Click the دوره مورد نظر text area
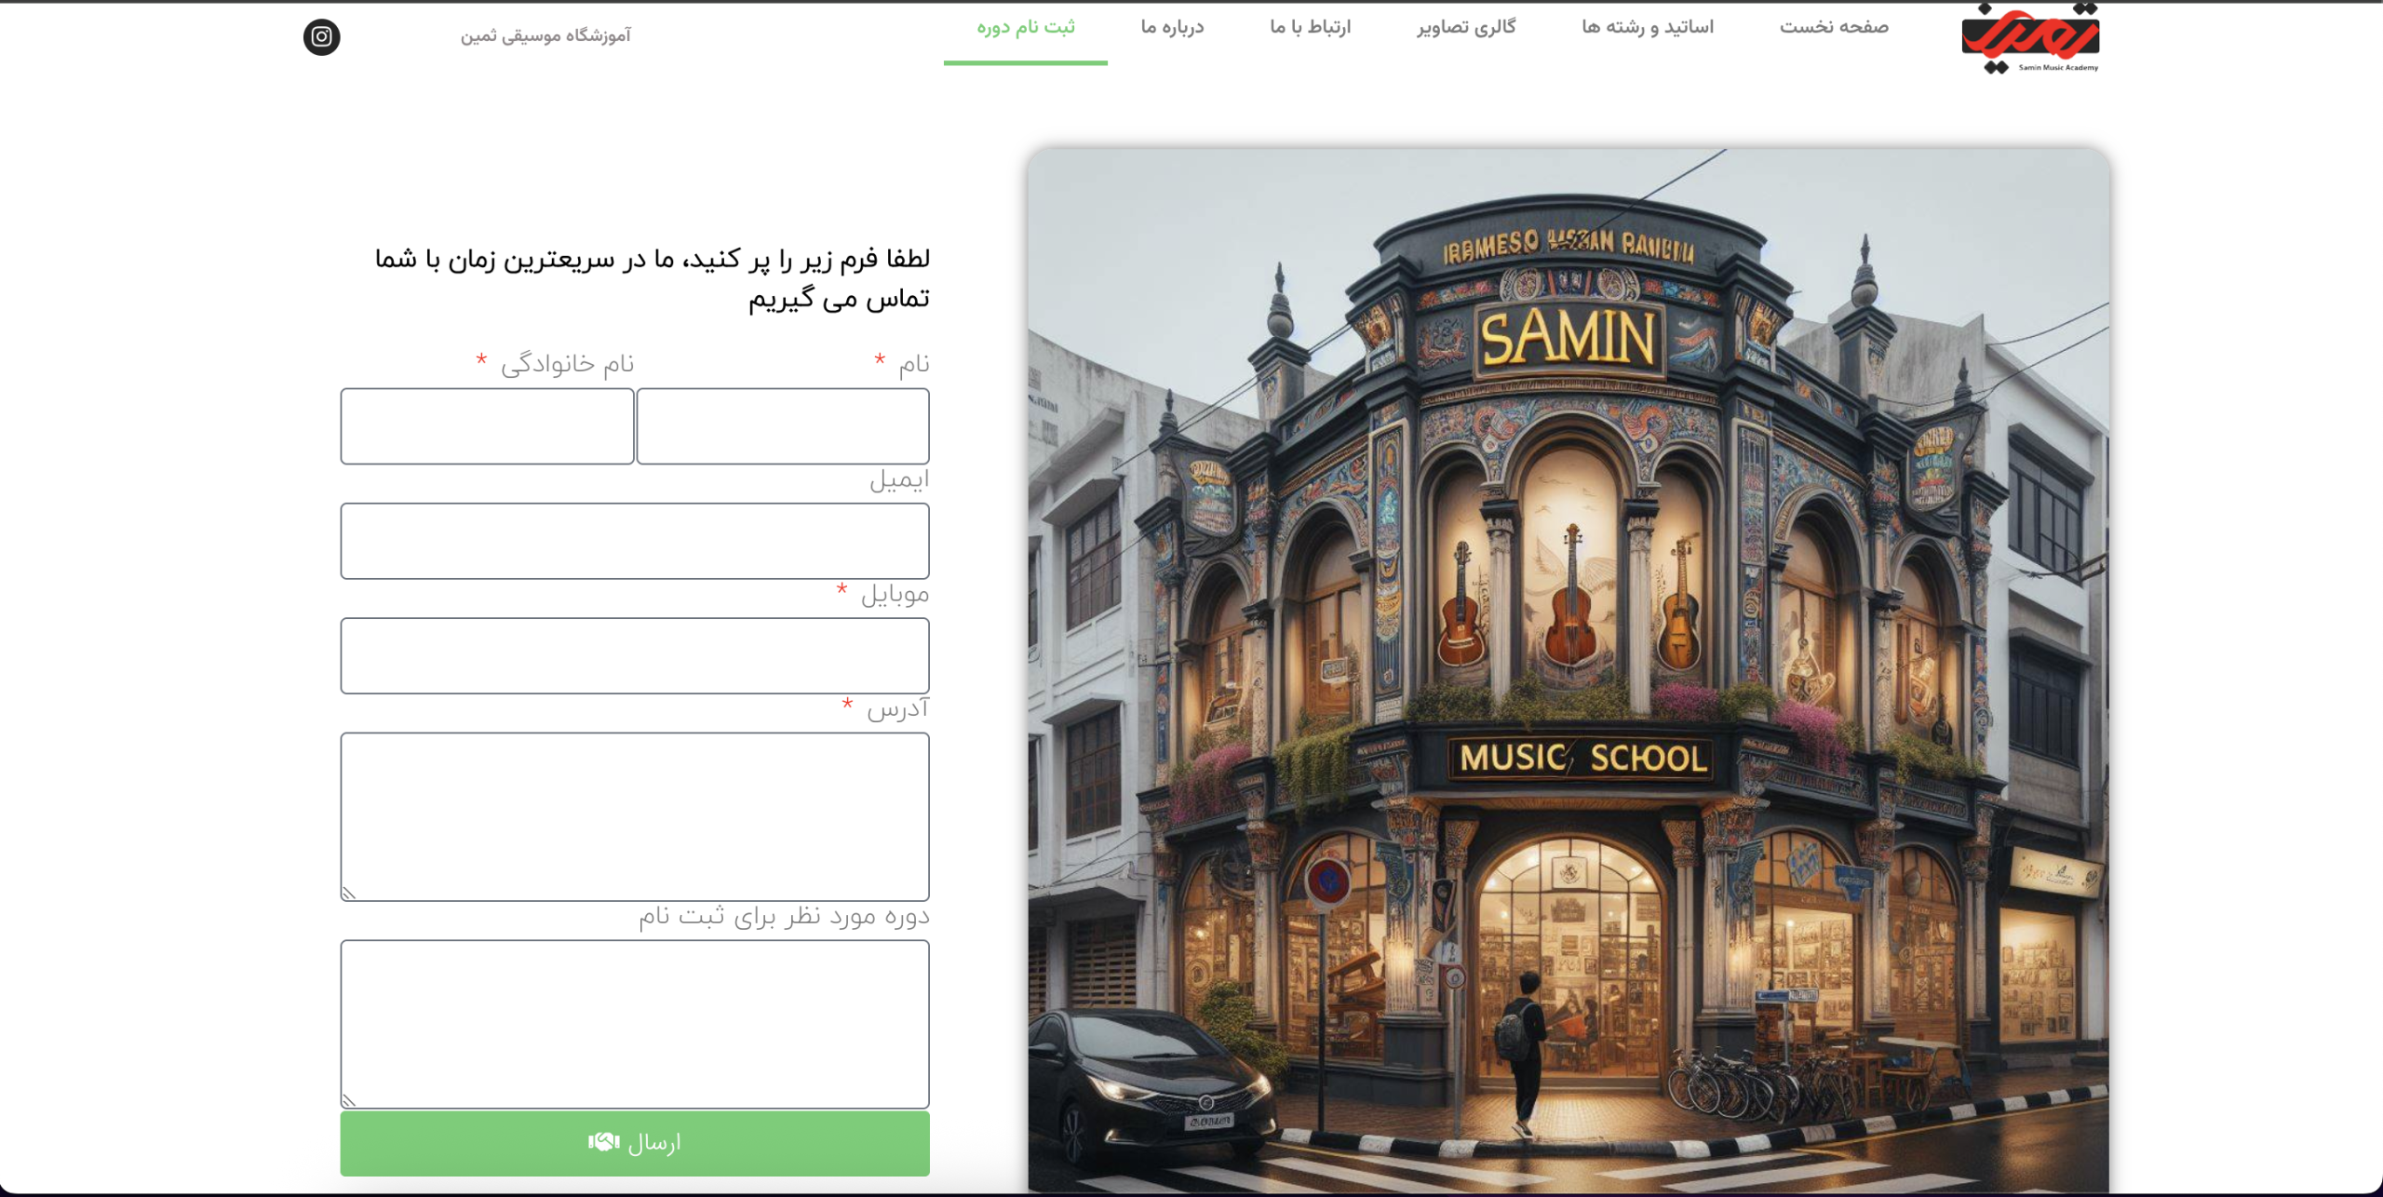 point(634,1023)
